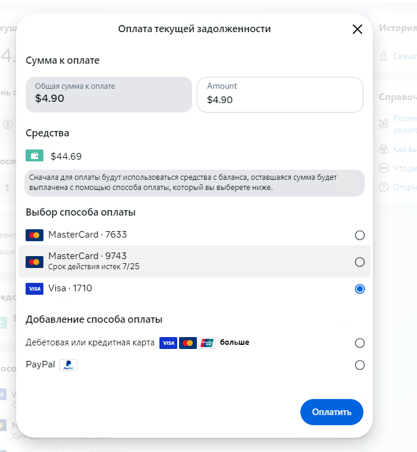The height and width of the screenshot is (452, 417).
Task: Click the MasterCard icon under add payment method
Action: [187, 343]
